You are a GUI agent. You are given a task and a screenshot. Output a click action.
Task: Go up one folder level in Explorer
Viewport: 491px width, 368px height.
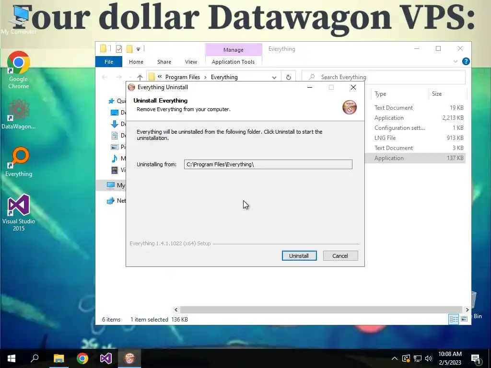140,77
